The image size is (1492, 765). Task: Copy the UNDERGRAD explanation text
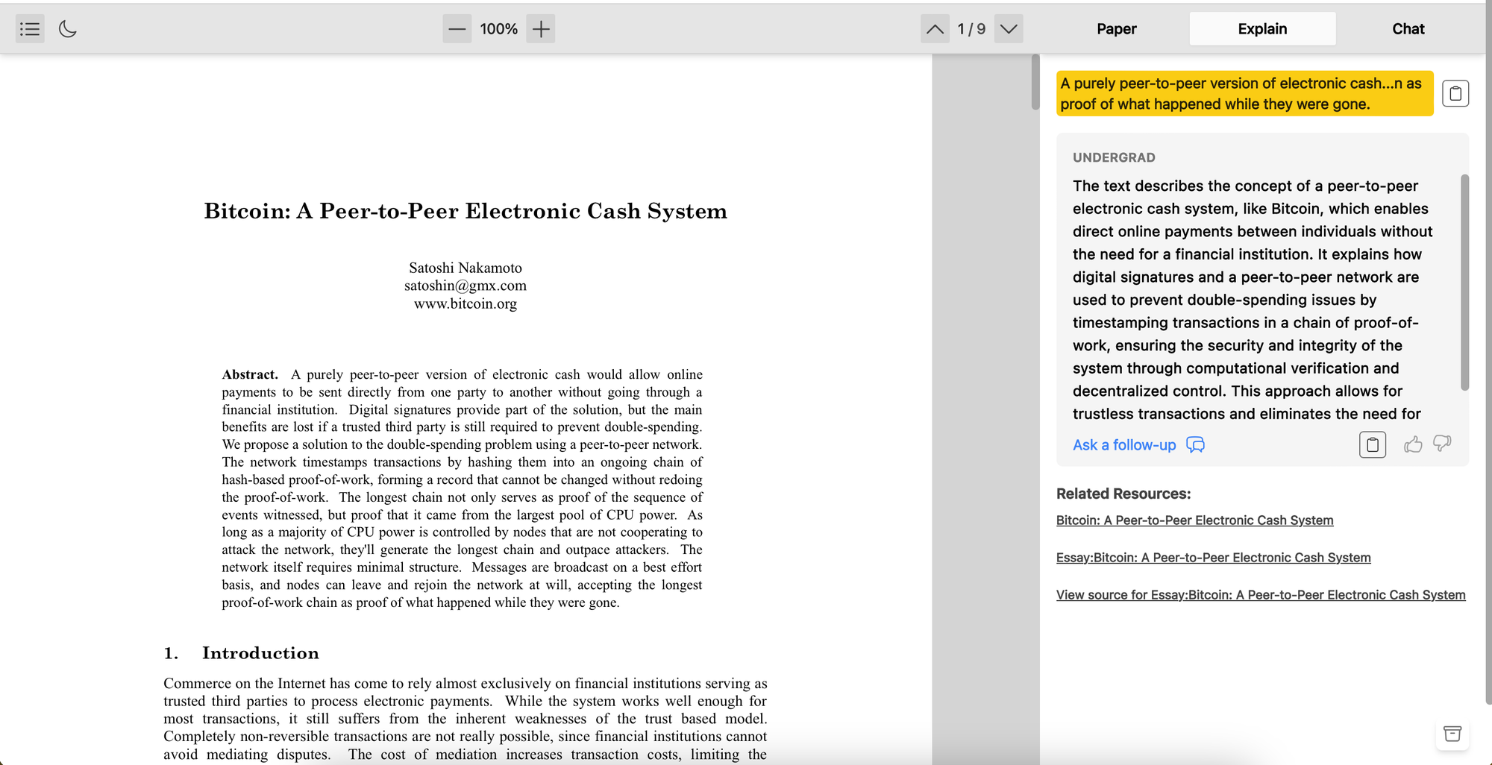coord(1373,445)
